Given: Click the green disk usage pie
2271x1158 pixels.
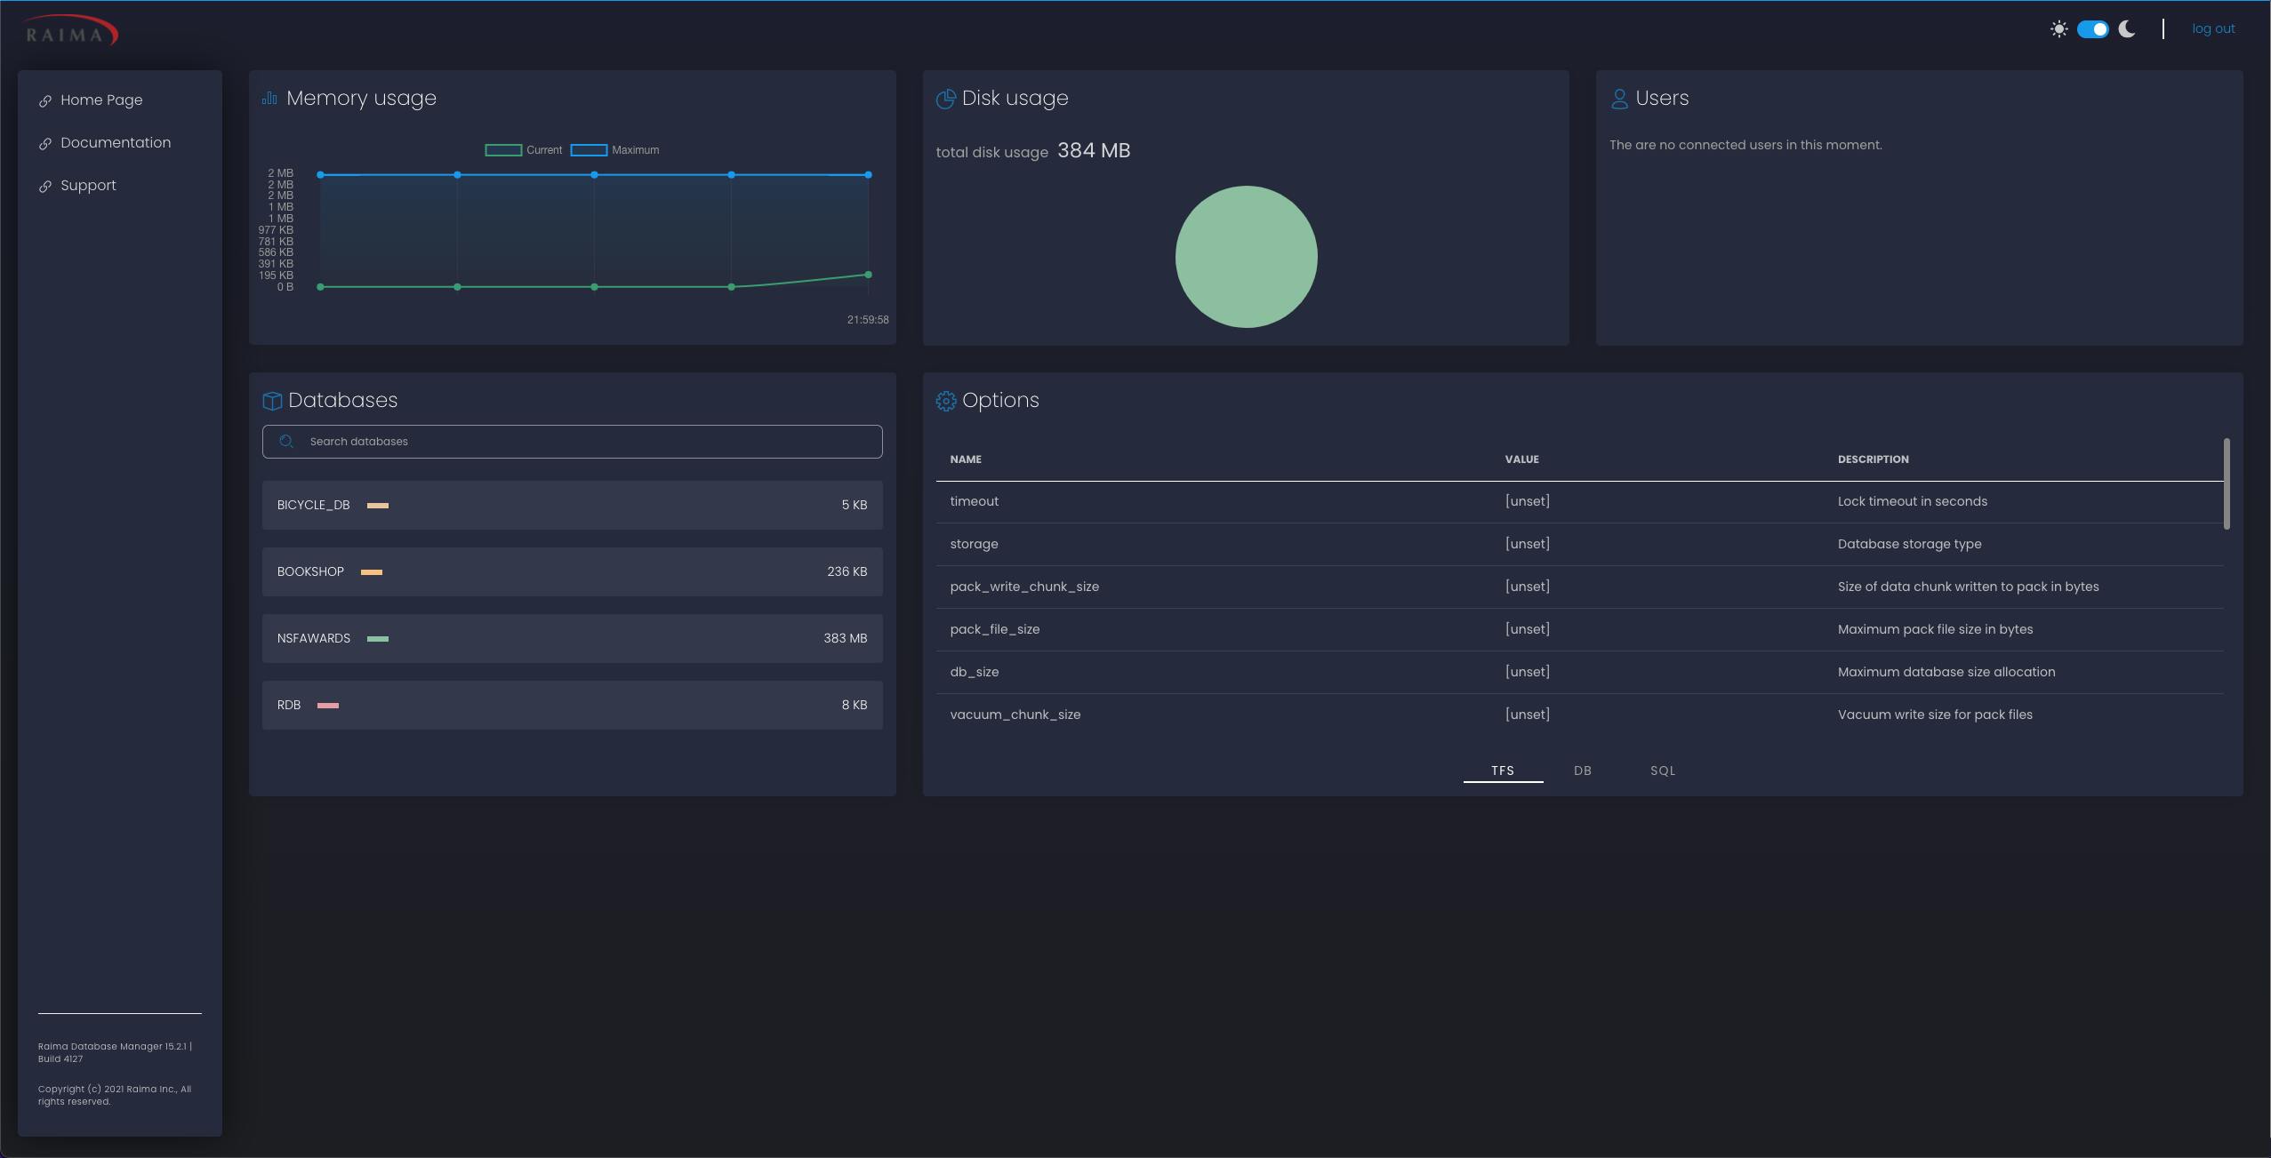Looking at the screenshot, I should point(1246,257).
